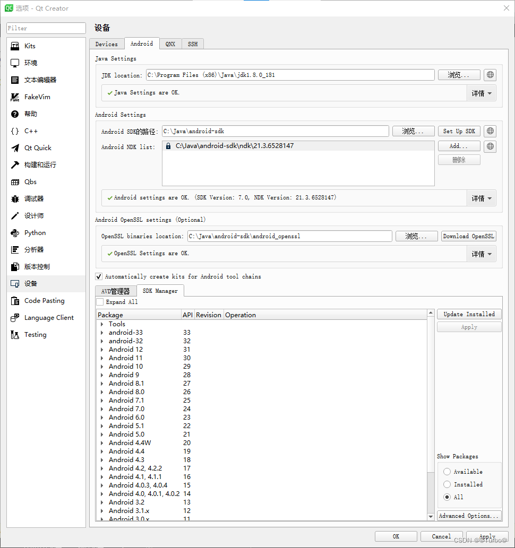Open the Qt Quick paper plane icon

pos(15,148)
